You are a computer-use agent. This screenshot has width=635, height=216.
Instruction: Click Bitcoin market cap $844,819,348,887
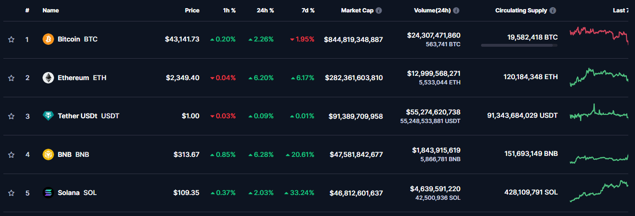[x=353, y=39]
